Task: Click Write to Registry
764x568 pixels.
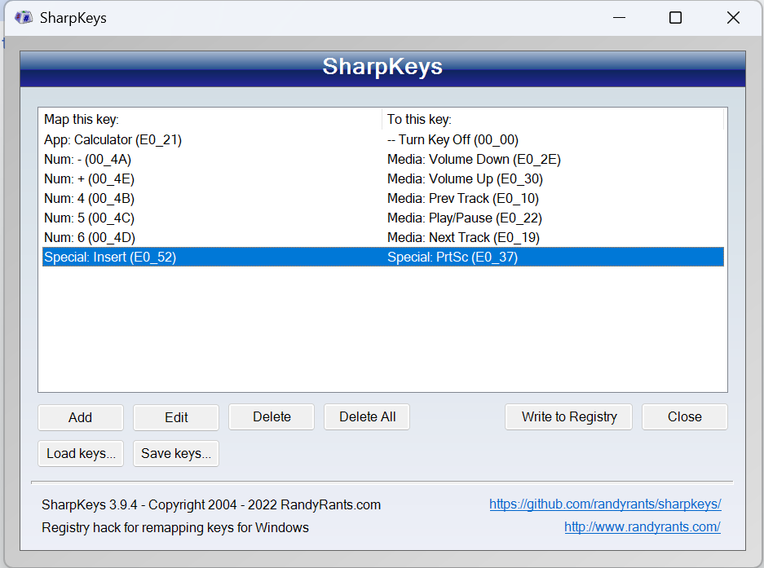Action: 568,417
